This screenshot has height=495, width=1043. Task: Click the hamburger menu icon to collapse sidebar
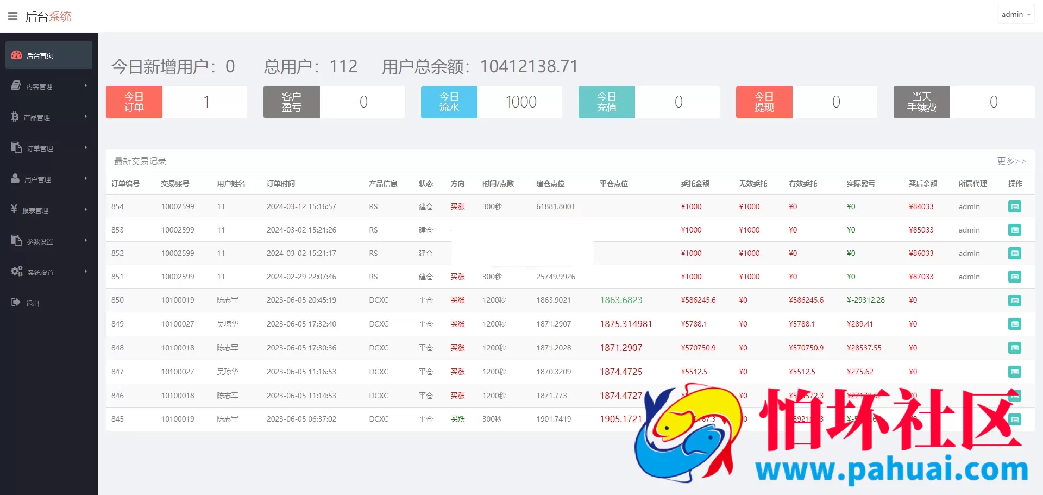[x=12, y=16]
